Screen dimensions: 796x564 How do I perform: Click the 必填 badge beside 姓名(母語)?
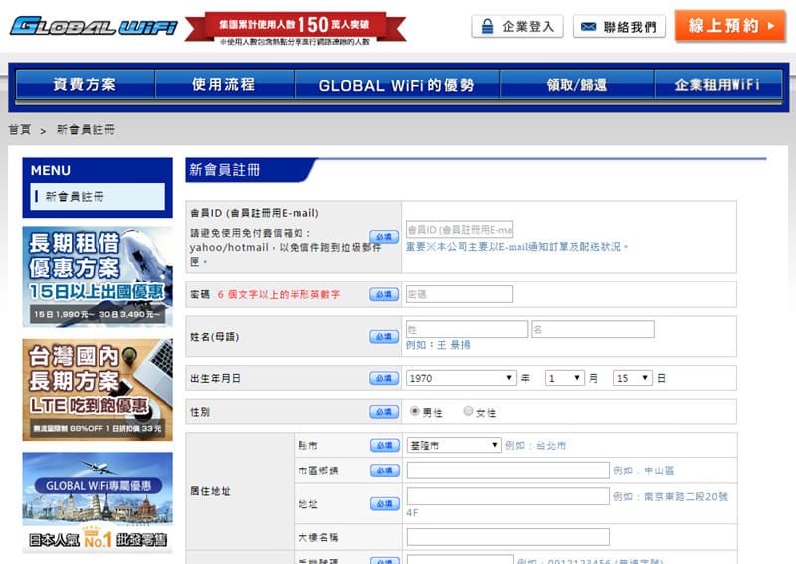coord(384,336)
